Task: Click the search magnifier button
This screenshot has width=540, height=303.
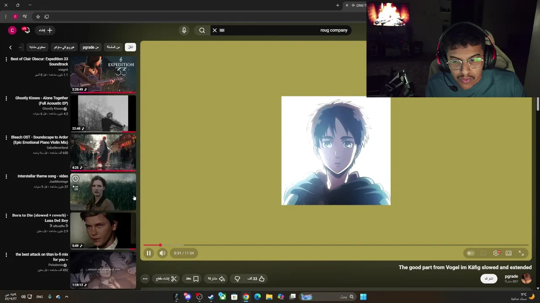Action: (x=202, y=30)
